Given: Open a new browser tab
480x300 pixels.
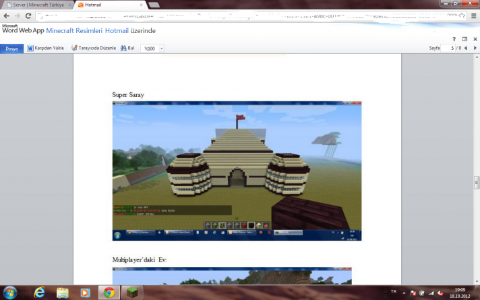Looking at the screenshot, I should (154, 5).
